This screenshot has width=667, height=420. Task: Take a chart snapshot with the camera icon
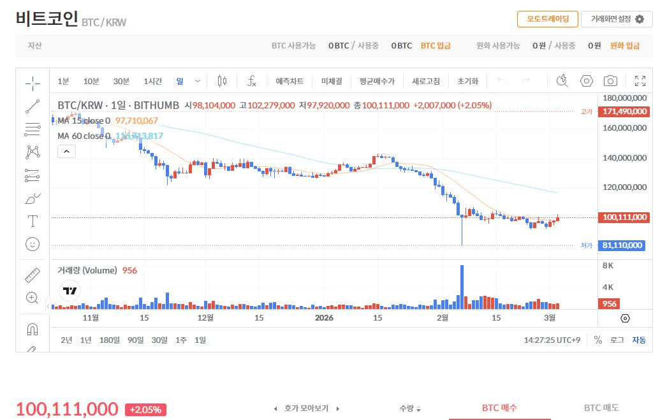[x=610, y=81]
